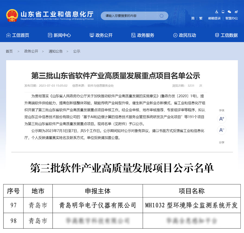Increase font size with A+ button

pos(221,119)
